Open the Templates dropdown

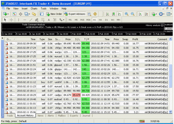169,14
